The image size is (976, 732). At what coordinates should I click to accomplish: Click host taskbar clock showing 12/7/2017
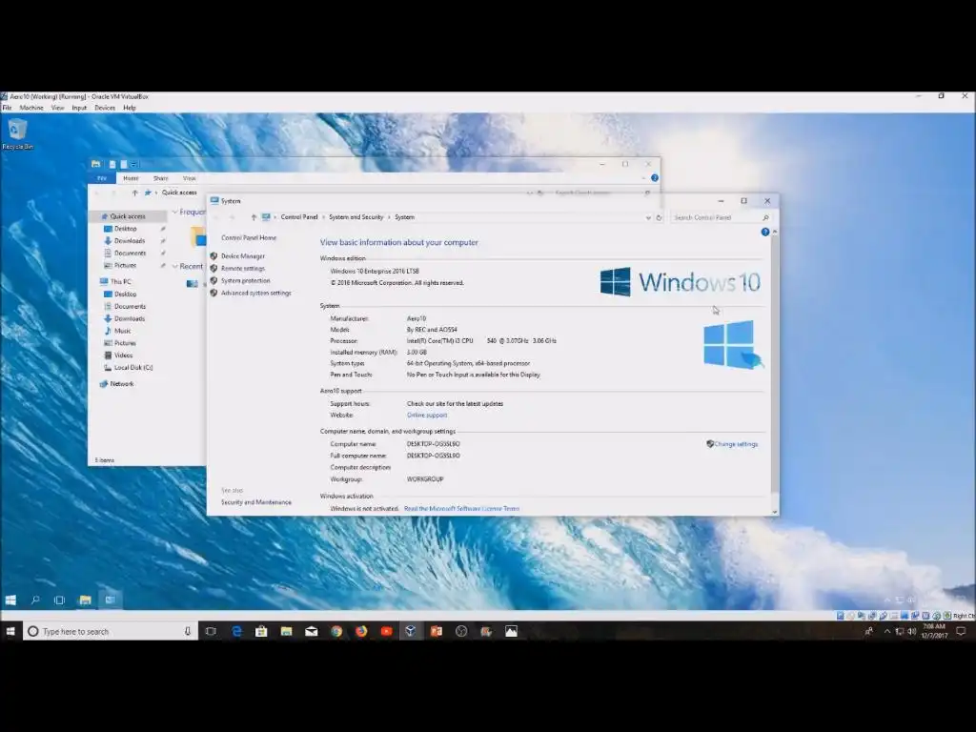pos(934,631)
